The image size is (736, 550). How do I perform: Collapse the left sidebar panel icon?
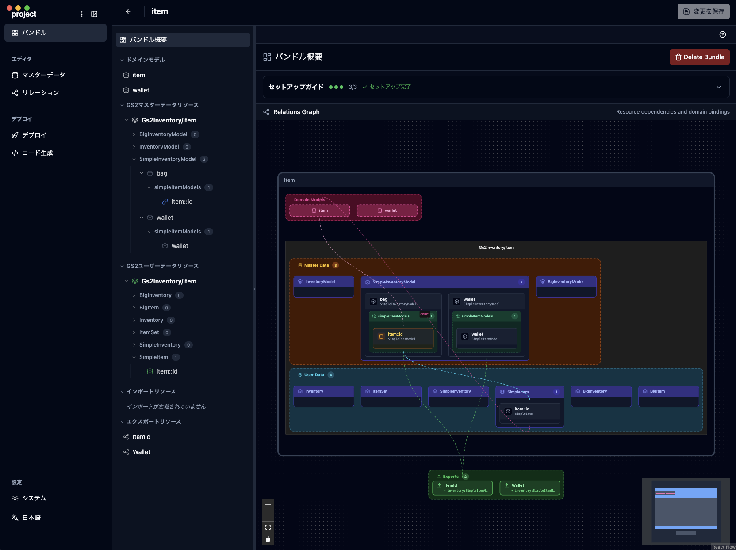coord(94,14)
